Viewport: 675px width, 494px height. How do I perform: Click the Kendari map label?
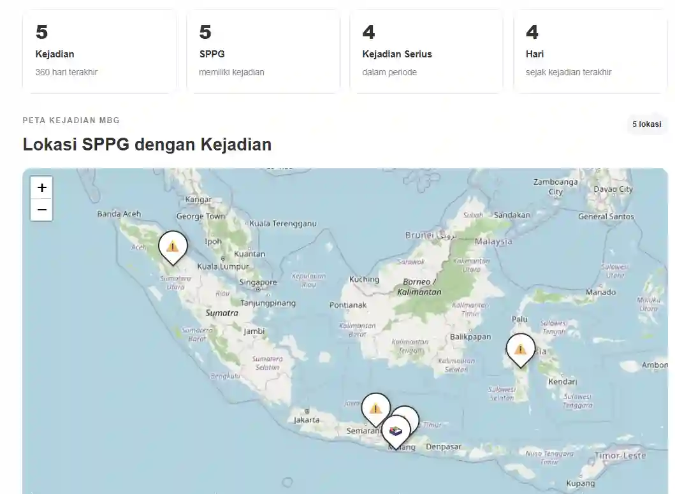563,382
